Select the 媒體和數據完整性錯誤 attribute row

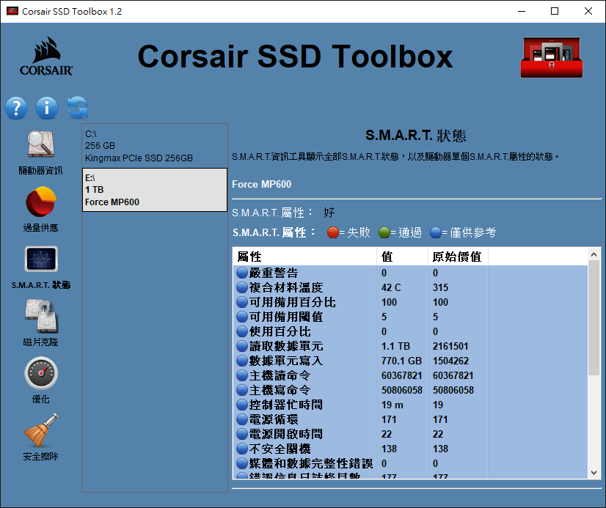point(410,463)
